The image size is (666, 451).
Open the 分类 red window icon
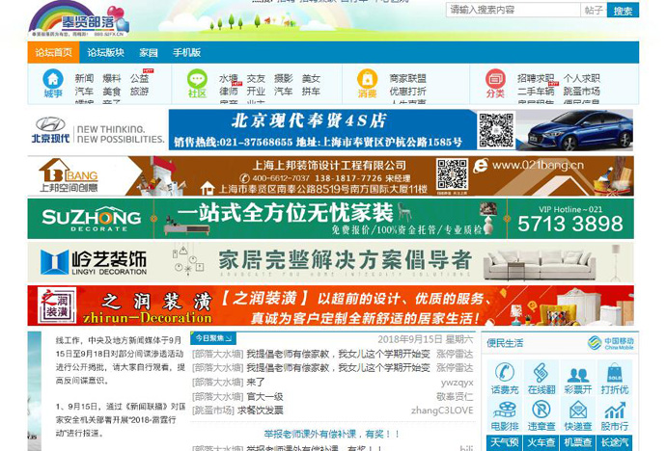[x=495, y=83]
